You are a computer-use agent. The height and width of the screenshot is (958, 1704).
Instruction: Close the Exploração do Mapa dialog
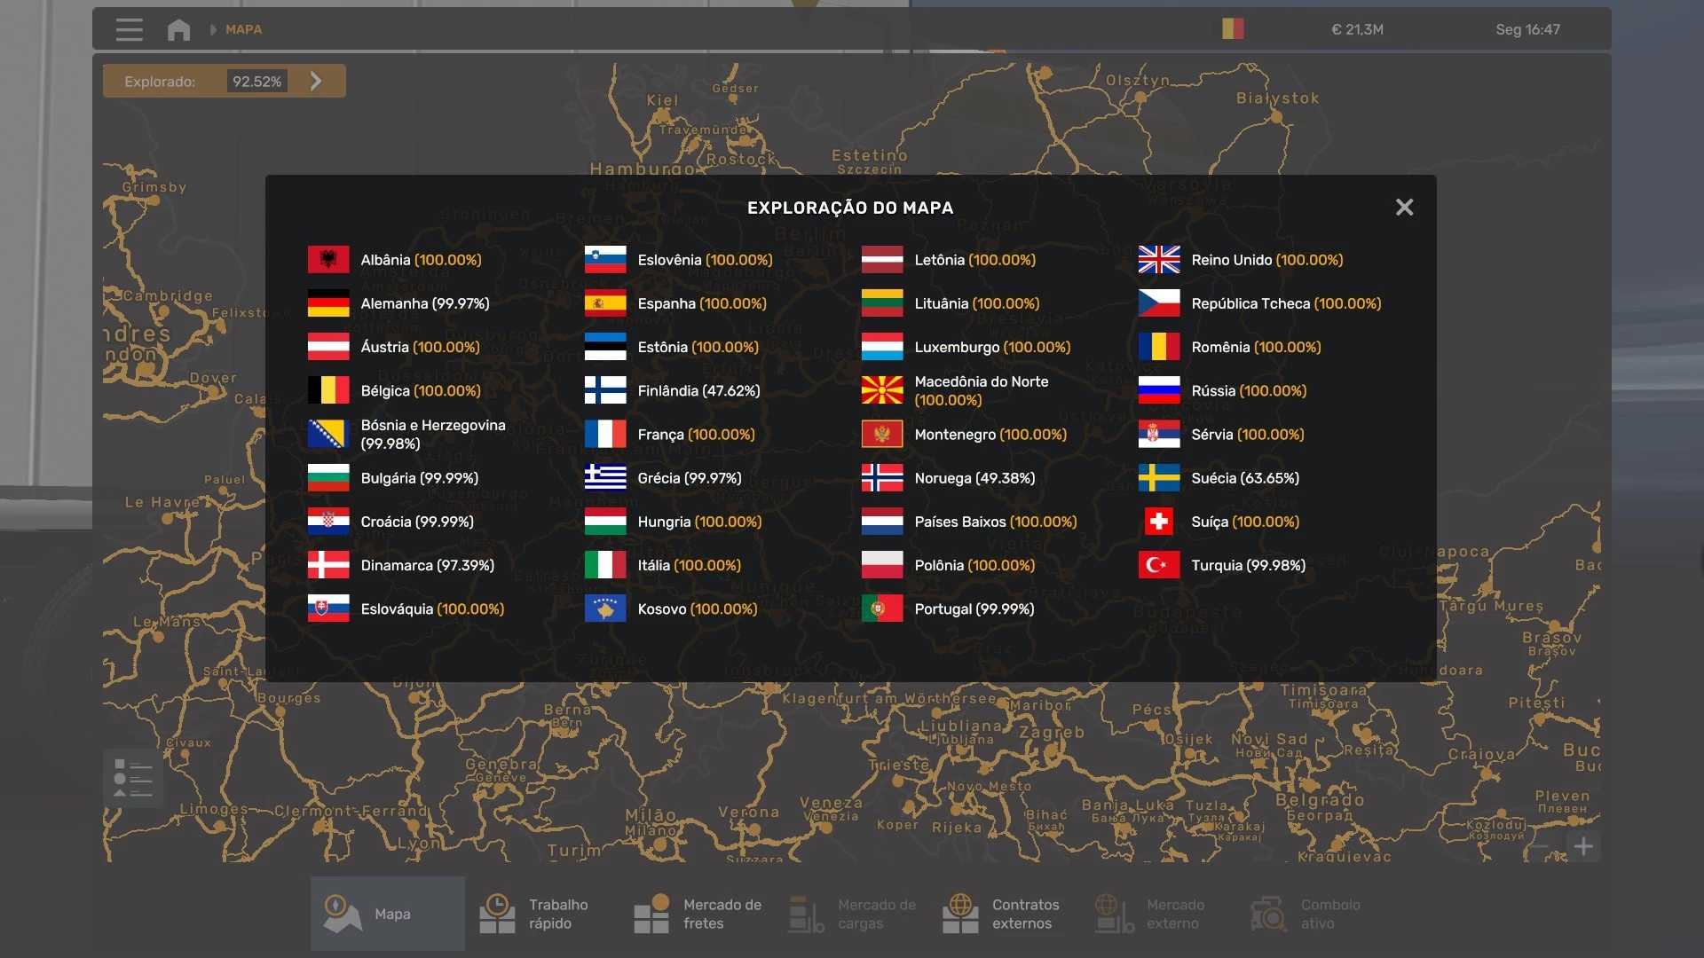coord(1404,208)
